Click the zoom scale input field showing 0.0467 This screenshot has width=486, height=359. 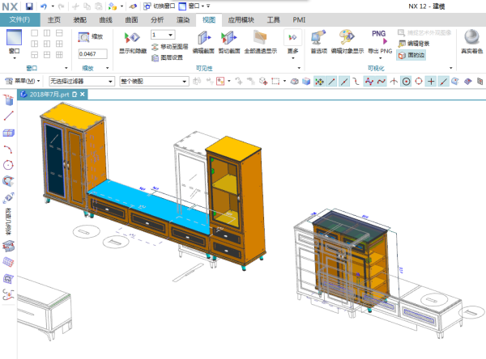pyautogui.click(x=92, y=53)
